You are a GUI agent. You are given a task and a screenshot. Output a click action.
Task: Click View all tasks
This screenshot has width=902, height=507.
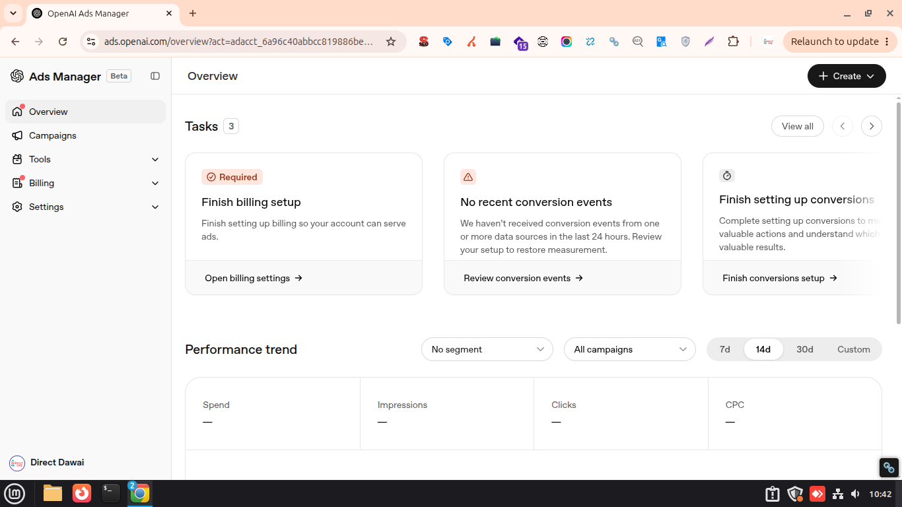tap(798, 126)
